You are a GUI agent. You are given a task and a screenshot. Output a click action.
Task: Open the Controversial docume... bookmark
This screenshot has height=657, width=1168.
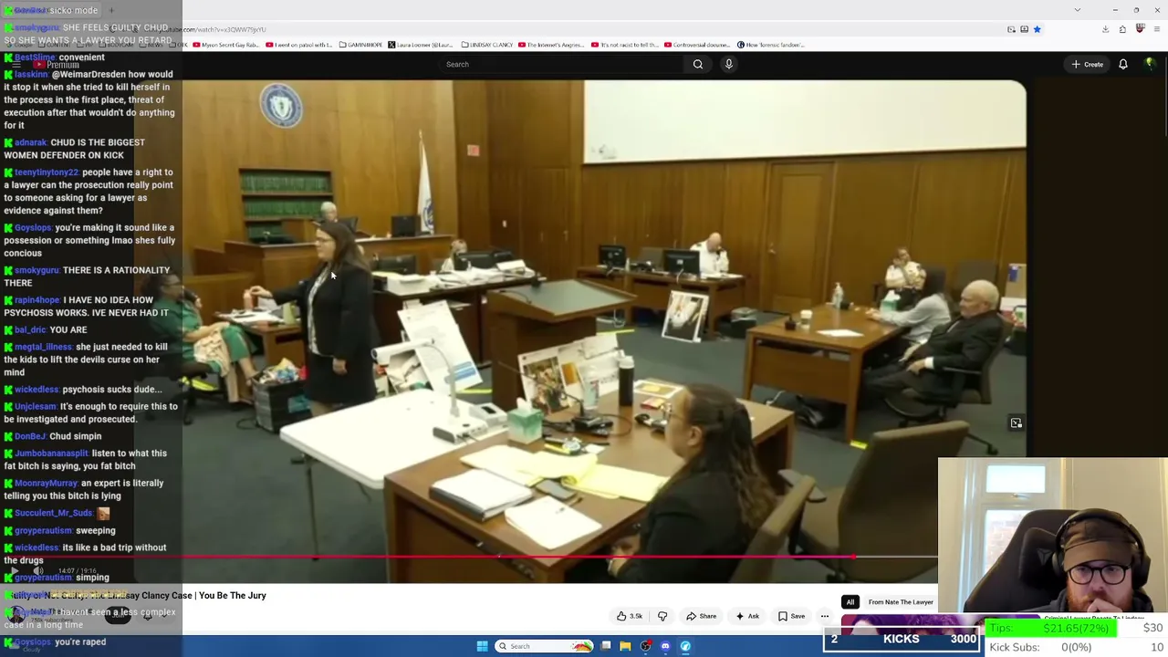697,45
